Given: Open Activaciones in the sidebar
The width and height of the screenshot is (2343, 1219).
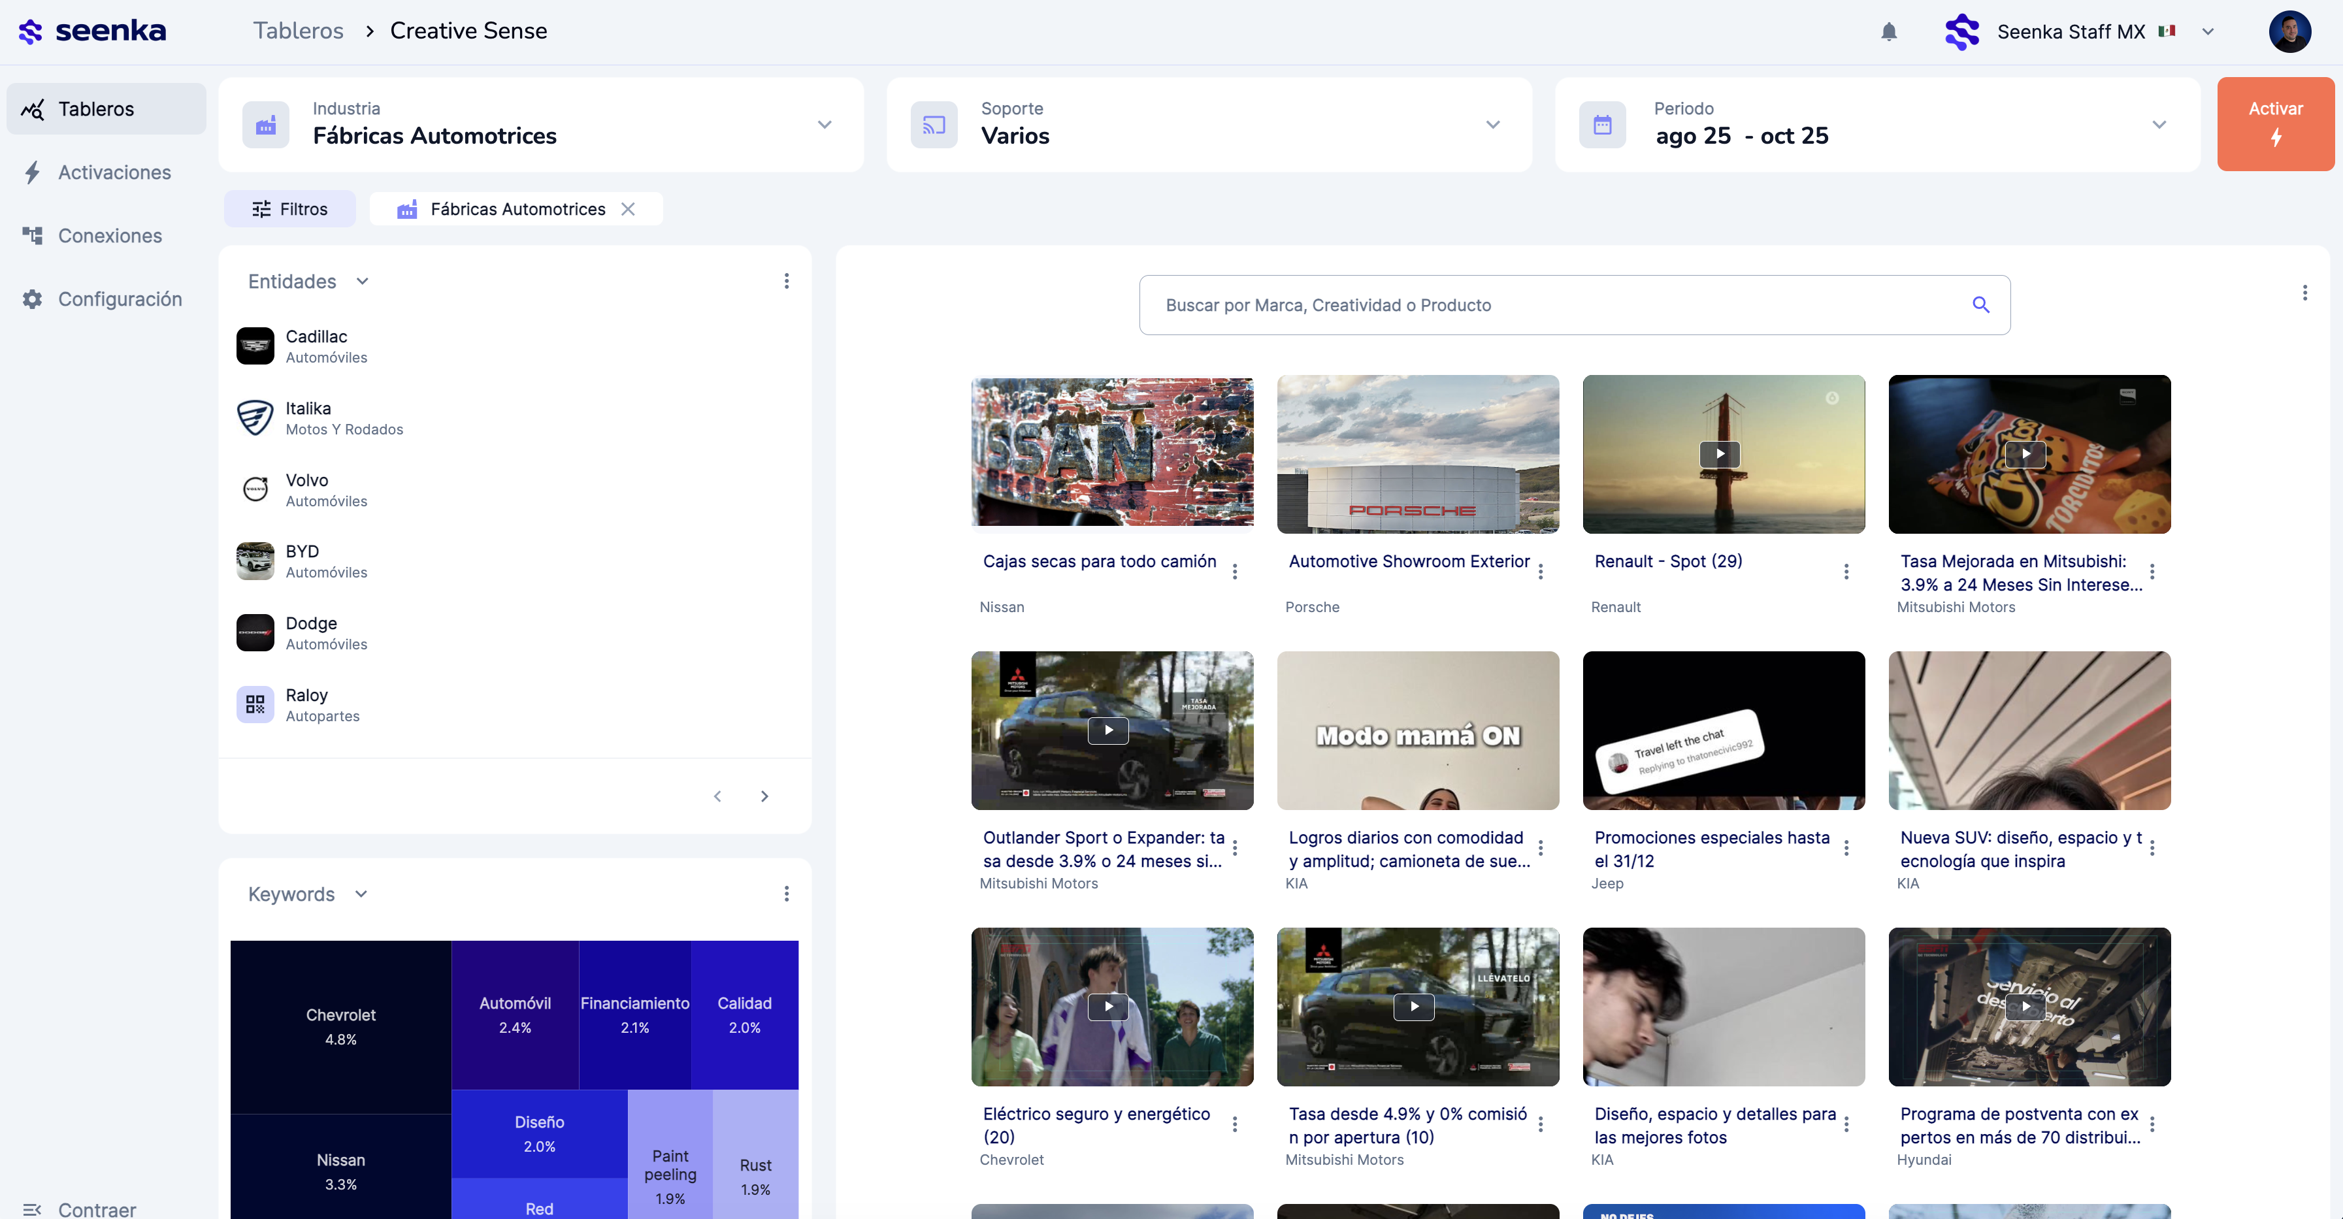Looking at the screenshot, I should pyautogui.click(x=114, y=173).
